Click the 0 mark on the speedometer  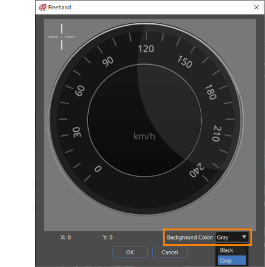(x=98, y=169)
